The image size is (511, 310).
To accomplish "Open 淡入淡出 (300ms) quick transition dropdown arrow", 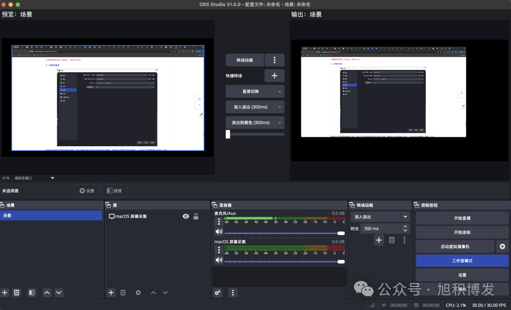I will pos(280,107).
